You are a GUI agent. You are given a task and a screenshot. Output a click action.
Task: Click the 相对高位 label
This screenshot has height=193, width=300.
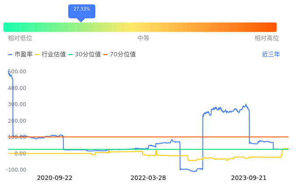tap(267, 38)
